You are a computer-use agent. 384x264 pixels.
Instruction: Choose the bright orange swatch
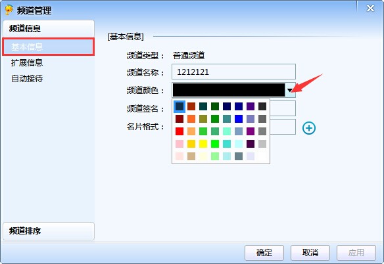pyautogui.click(x=191, y=119)
